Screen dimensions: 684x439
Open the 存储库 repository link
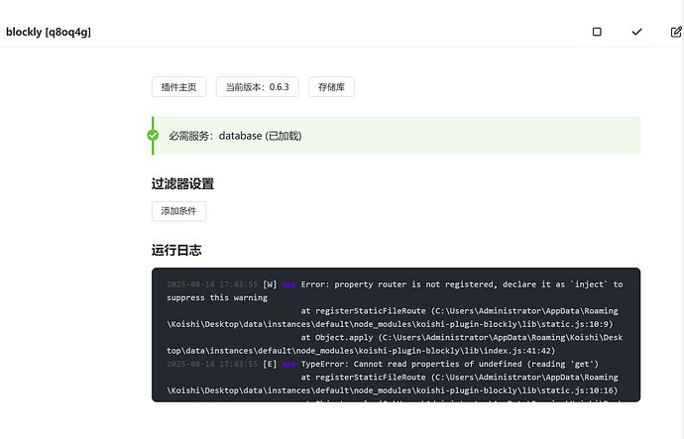coord(331,87)
